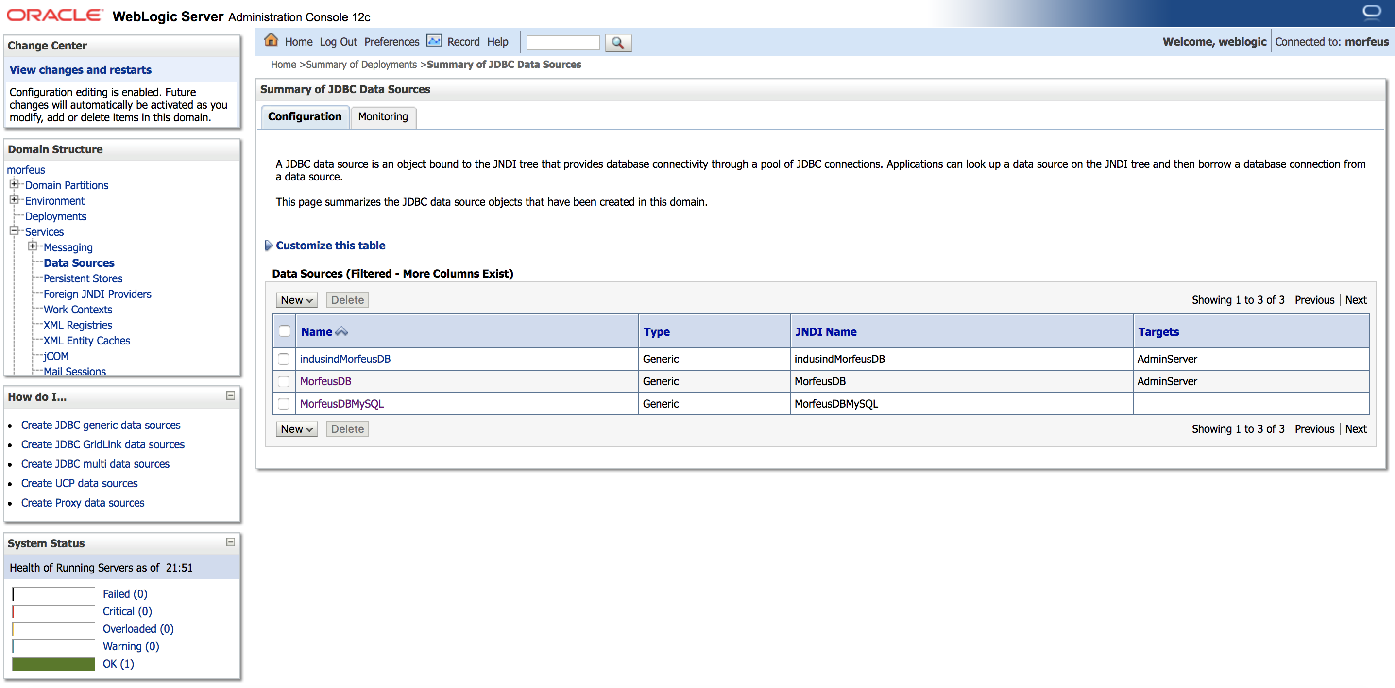1395x688 pixels.
Task: Open Work Contexts in tree
Action: (x=77, y=310)
